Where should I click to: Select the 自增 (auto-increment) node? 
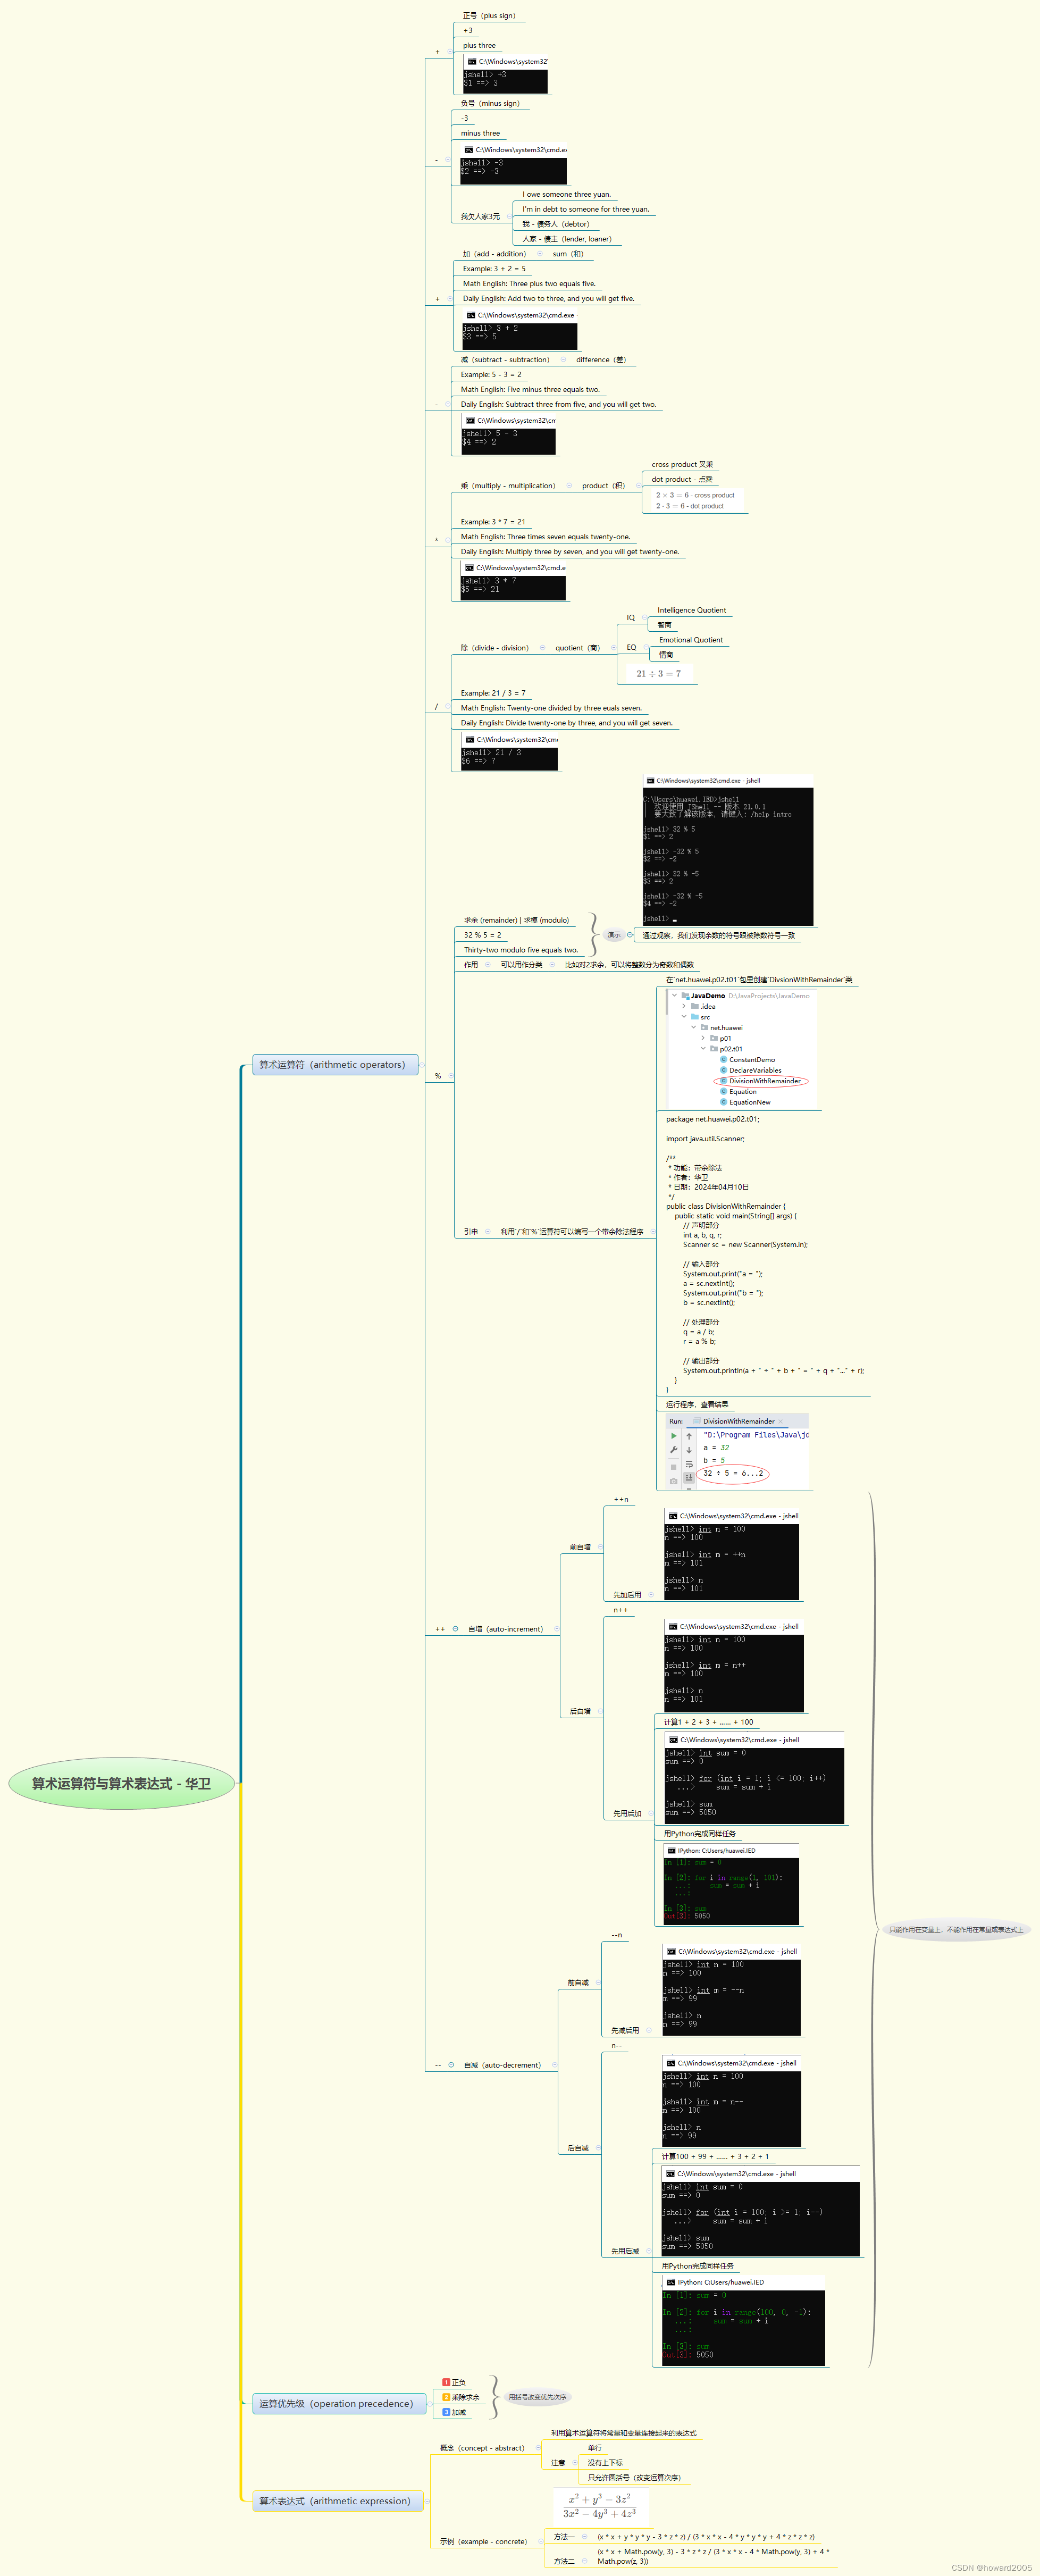[x=505, y=1629]
